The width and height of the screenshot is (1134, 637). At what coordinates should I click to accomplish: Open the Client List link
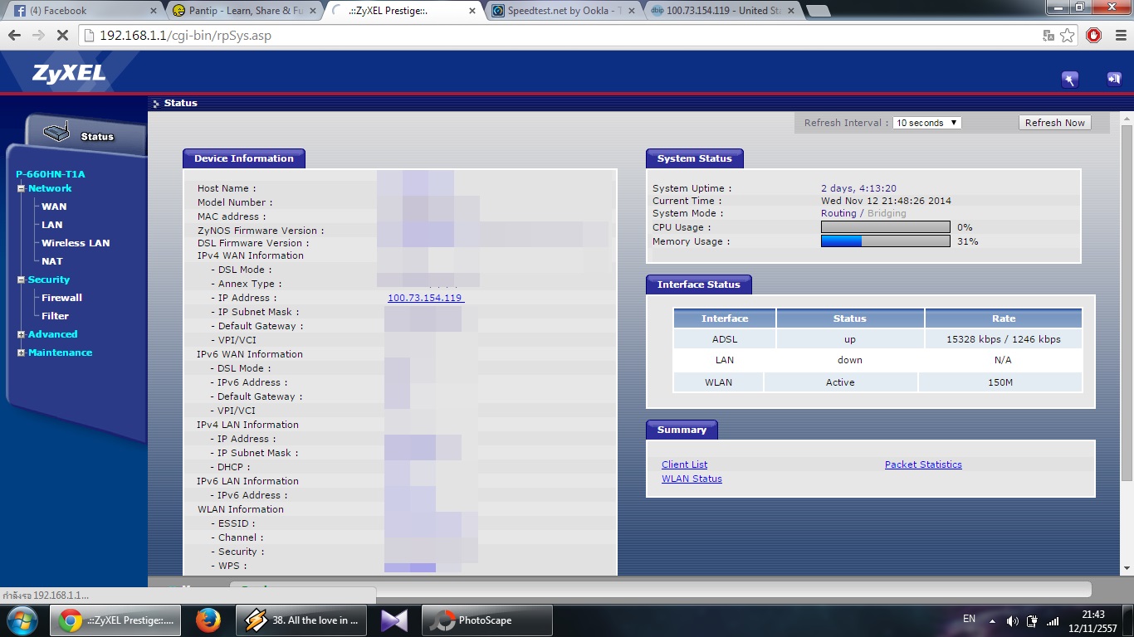pyautogui.click(x=684, y=464)
